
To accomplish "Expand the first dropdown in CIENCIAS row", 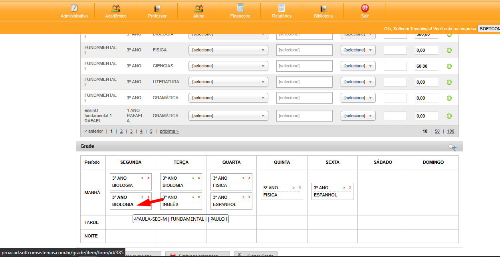I will tap(228, 66).
